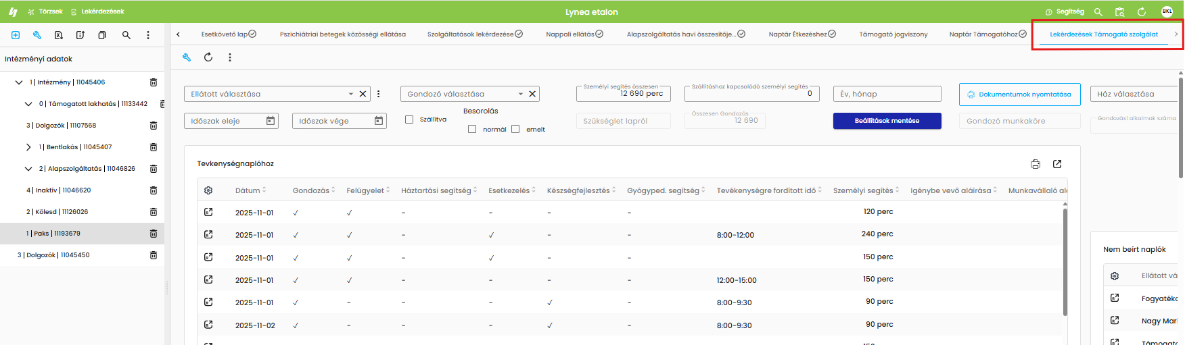Delete the Paks 11193679 entry with the trash icon
1185x345 pixels.
(x=154, y=234)
